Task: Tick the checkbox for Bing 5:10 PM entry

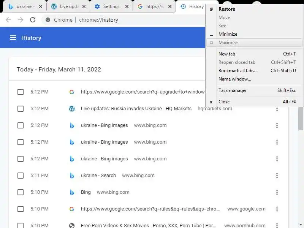Action: (21, 192)
